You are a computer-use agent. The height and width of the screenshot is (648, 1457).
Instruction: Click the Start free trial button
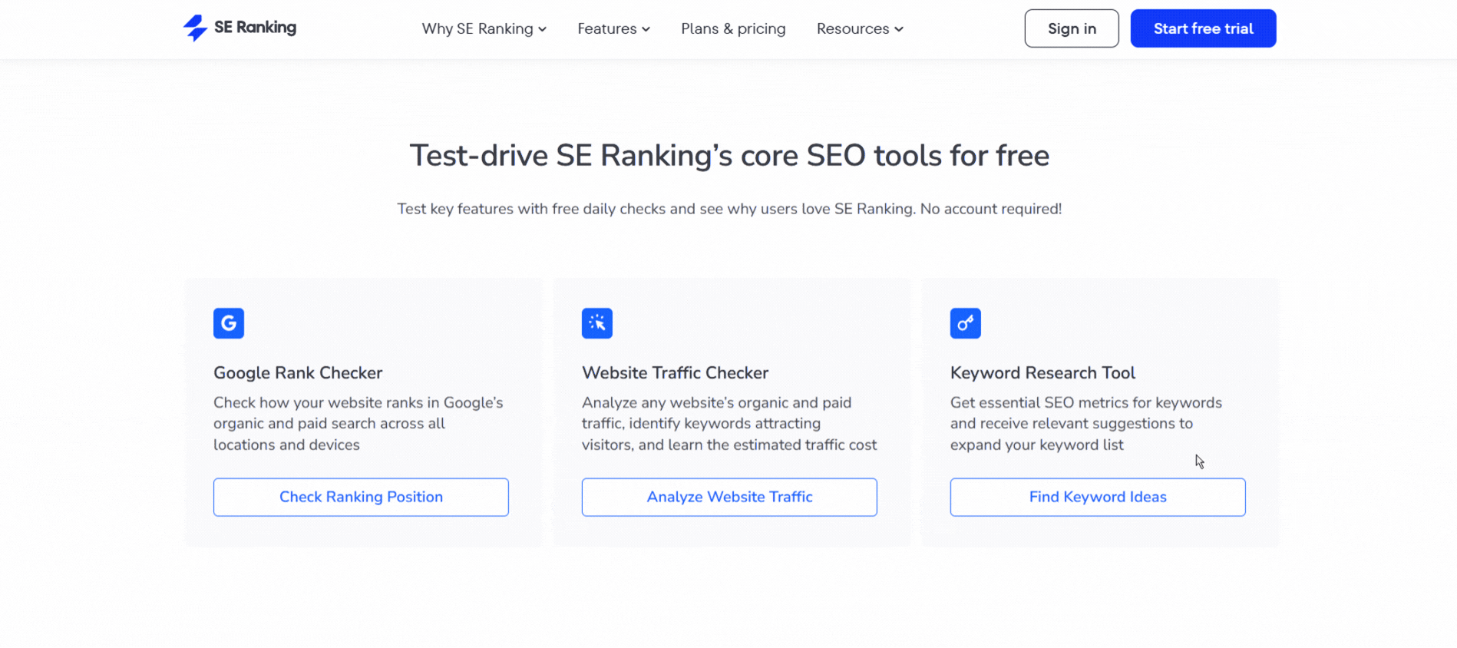point(1203,28)
